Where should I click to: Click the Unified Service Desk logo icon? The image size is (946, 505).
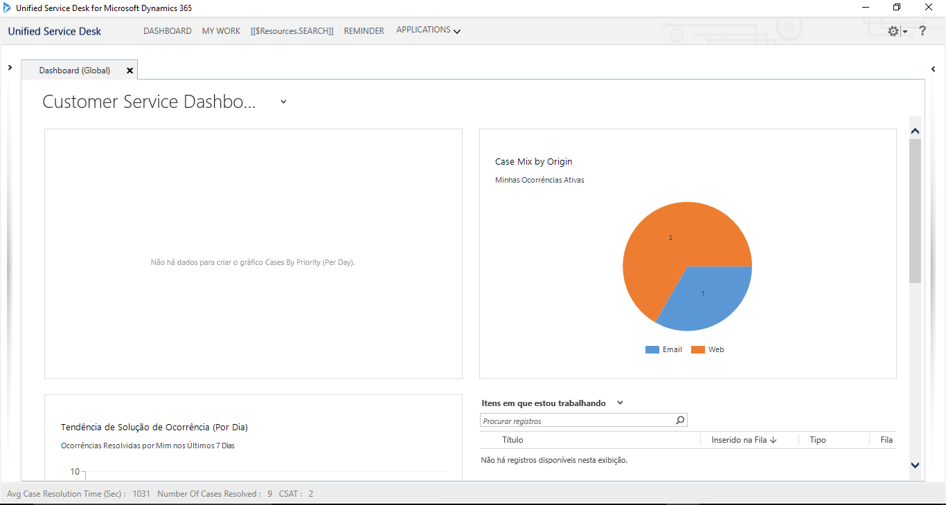tap(7, 8)
